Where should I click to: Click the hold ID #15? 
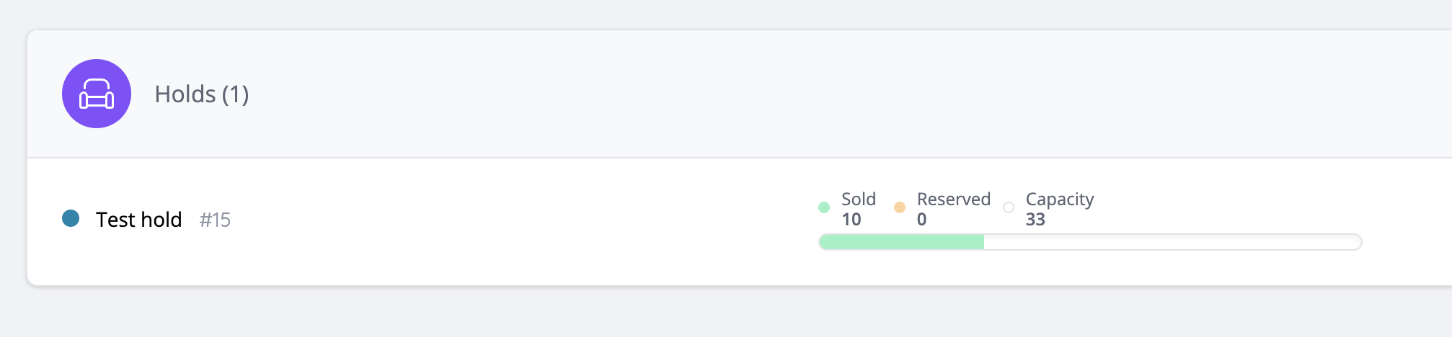(215, 220)
